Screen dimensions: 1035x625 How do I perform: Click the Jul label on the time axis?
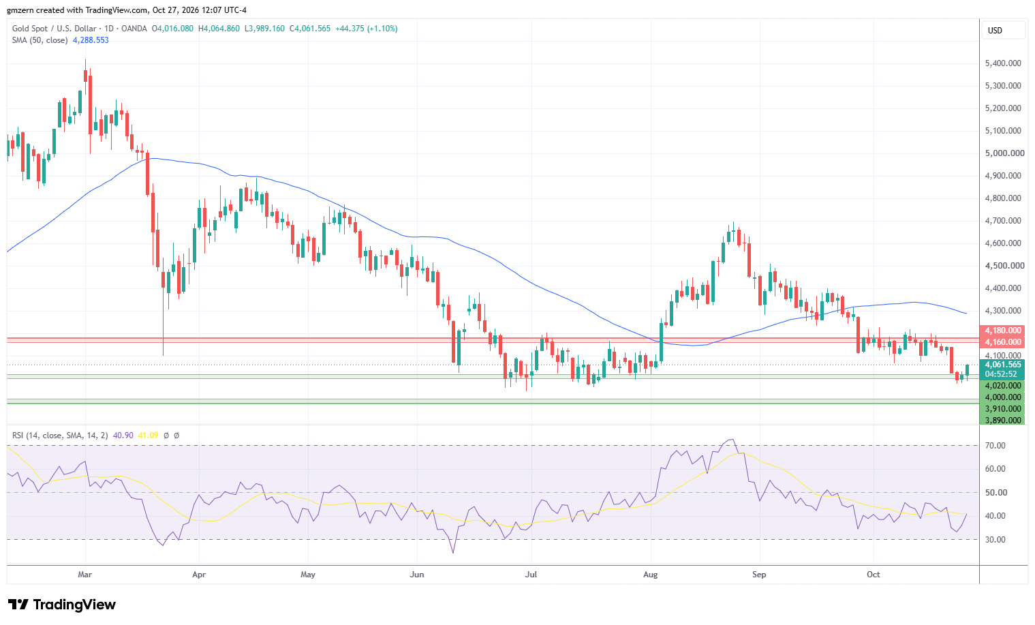(531, 575)
